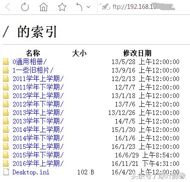Click date 13/9/16 上午12:00:00
The height and width of the screenshot is (182, 190).
146,70
